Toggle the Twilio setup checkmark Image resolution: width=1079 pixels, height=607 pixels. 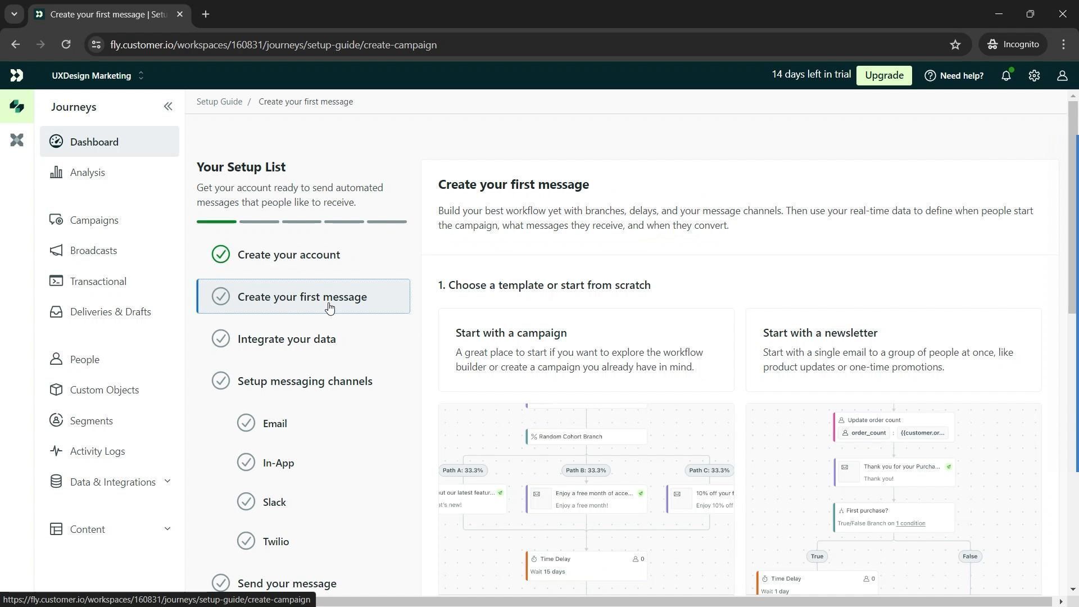[x=246, y=541]
